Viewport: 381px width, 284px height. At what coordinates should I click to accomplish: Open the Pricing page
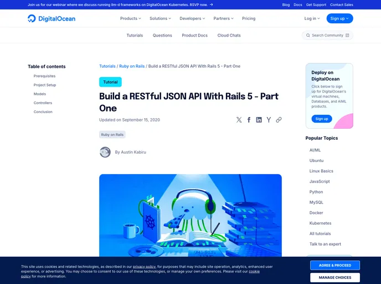point(249,18)
